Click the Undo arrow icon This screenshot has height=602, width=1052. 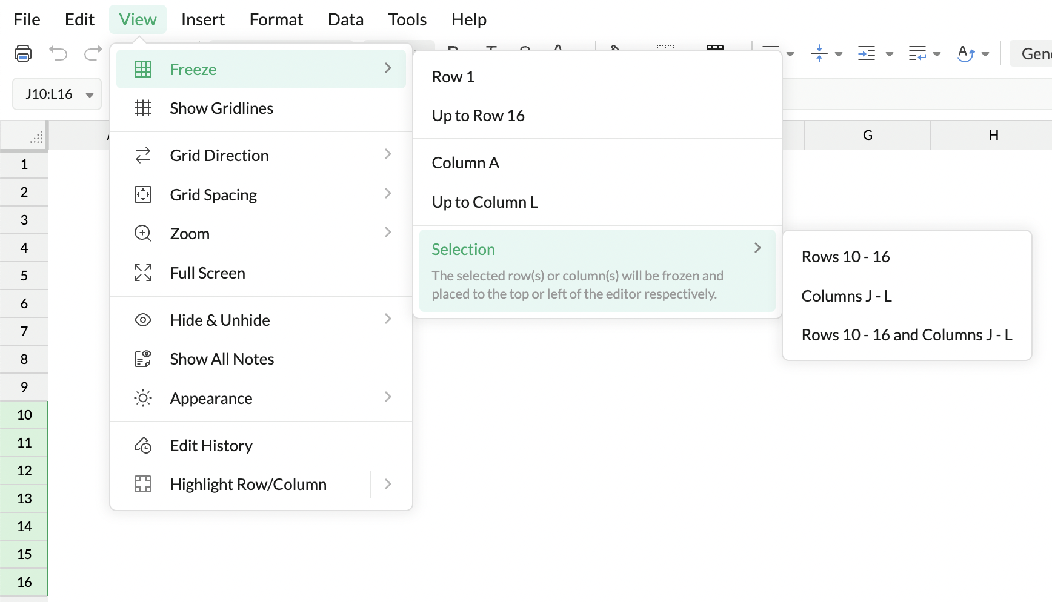[x=58, y=53]
